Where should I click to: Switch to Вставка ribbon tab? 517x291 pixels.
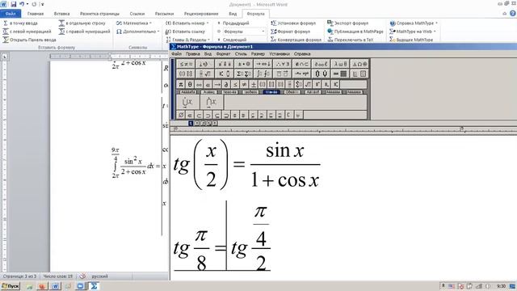tap(61, 14)
